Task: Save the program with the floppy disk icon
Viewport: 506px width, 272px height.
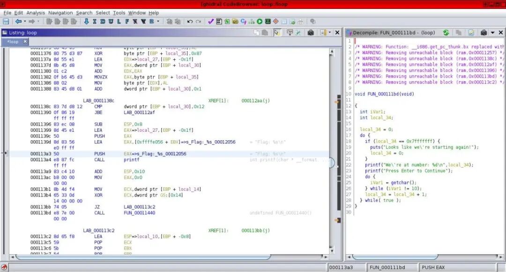Action: (x=6, y=21)
